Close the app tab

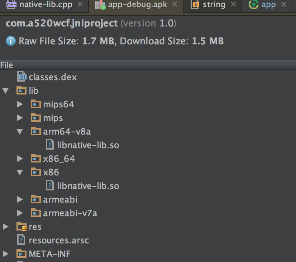pos(283,5)
